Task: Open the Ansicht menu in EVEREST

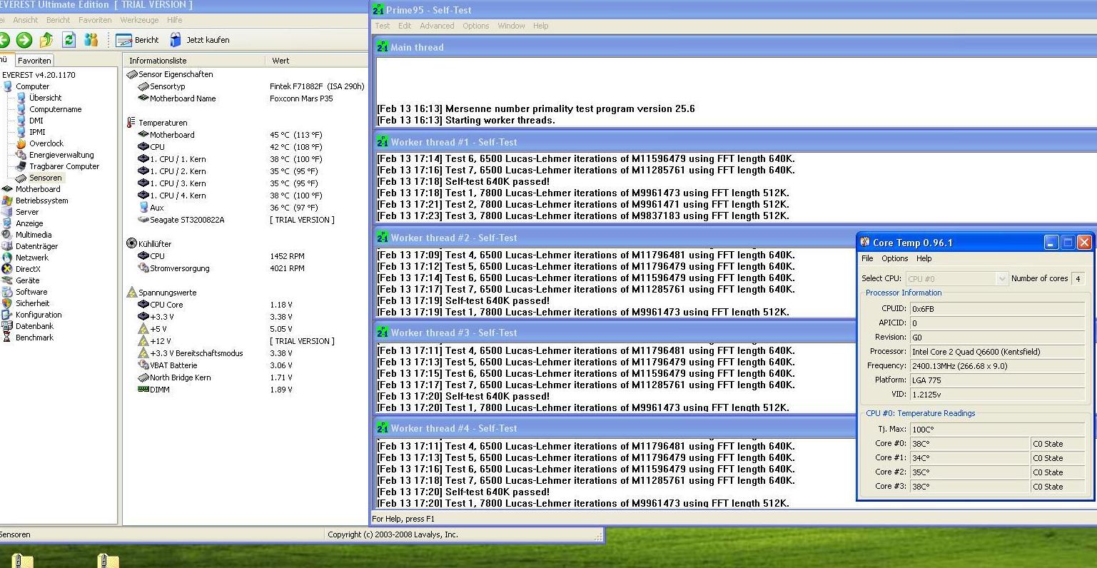Action: point(26,20)
